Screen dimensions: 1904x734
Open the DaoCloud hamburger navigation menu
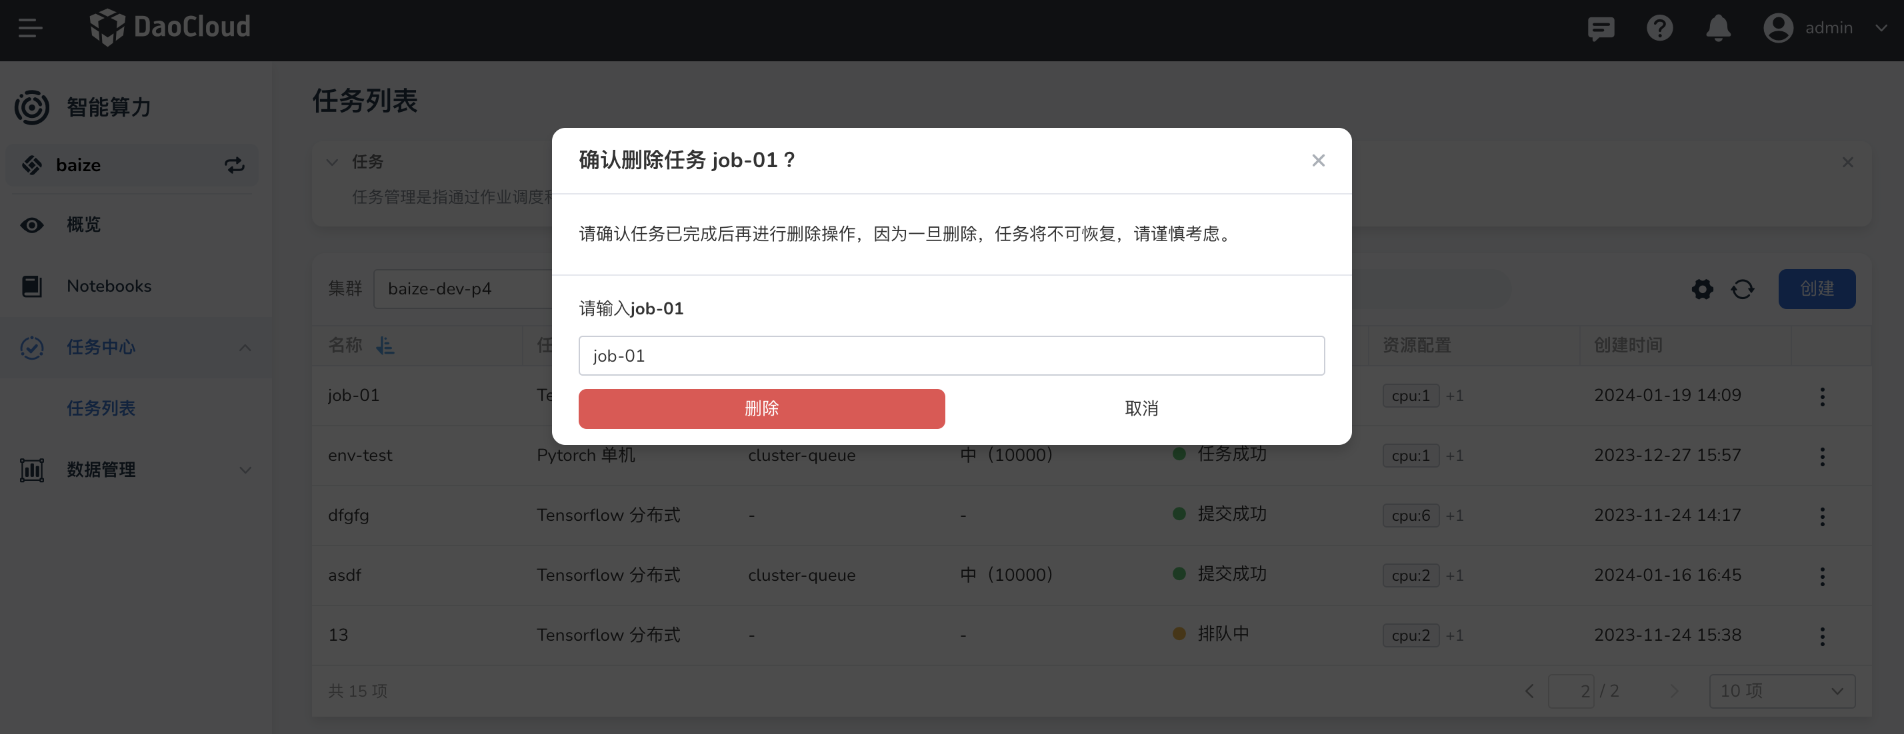[30, 28]
